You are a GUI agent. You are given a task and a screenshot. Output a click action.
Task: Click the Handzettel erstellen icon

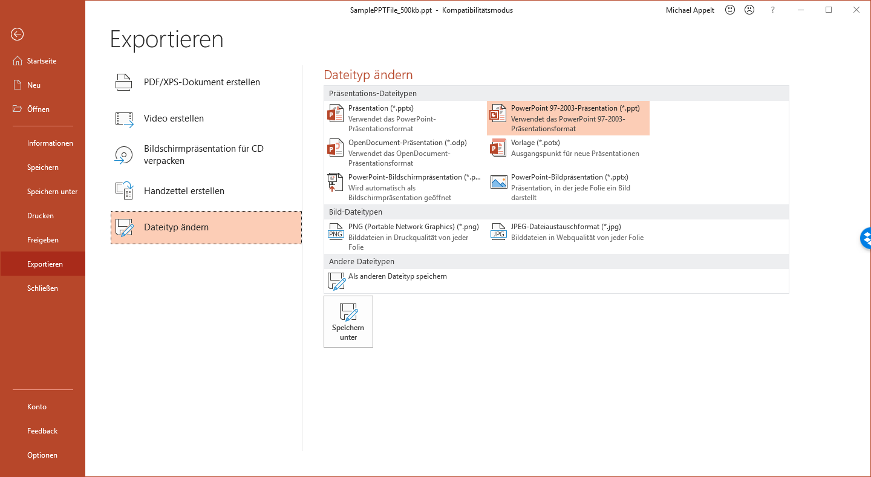click(x=124, y=191)
